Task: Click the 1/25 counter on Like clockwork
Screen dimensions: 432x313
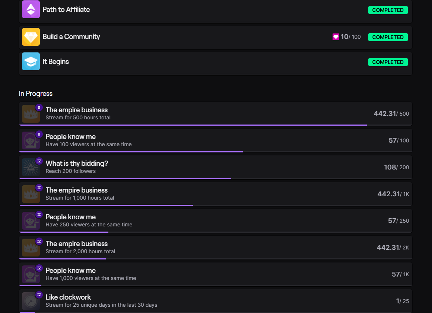Action: 402,301
